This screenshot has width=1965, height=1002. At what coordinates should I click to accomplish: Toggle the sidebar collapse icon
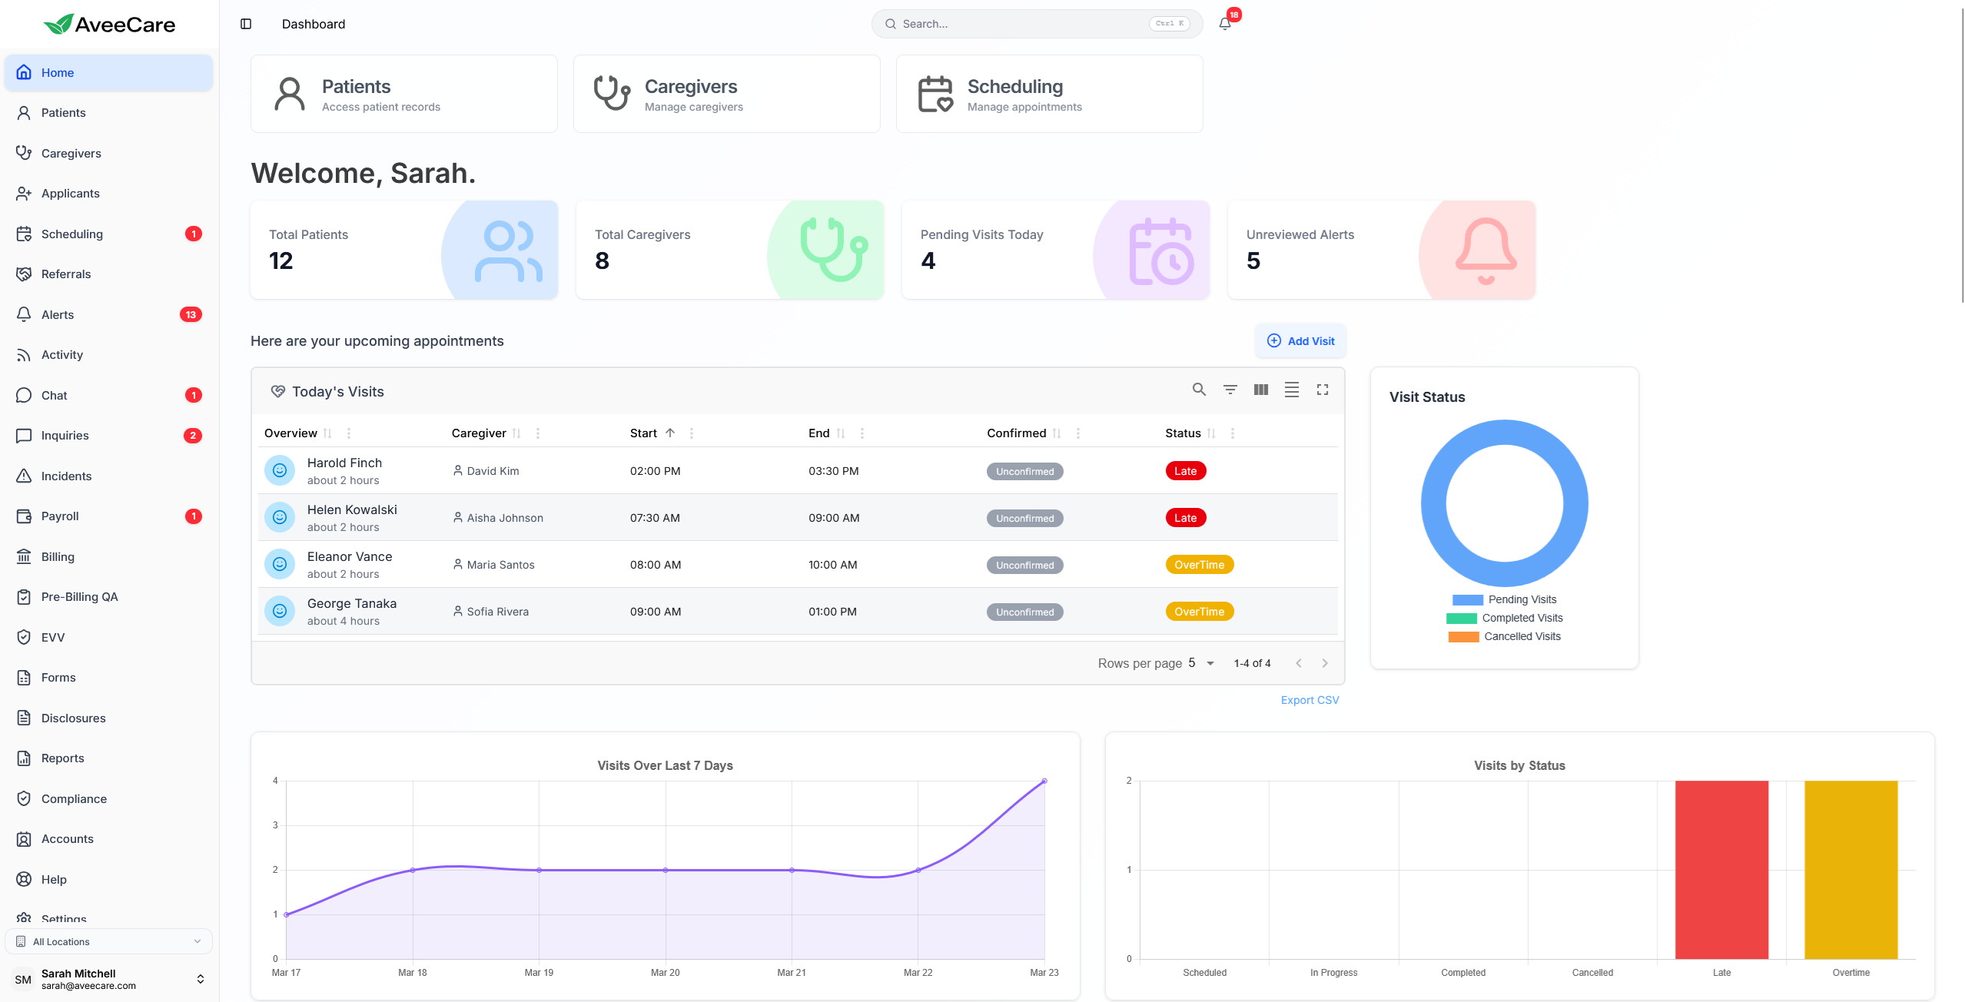coord(246,24)
